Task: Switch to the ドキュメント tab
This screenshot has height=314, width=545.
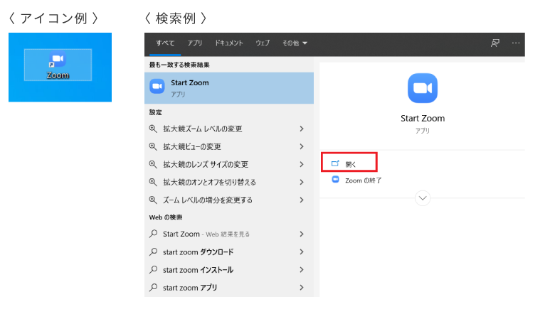Action: point(228,43)
